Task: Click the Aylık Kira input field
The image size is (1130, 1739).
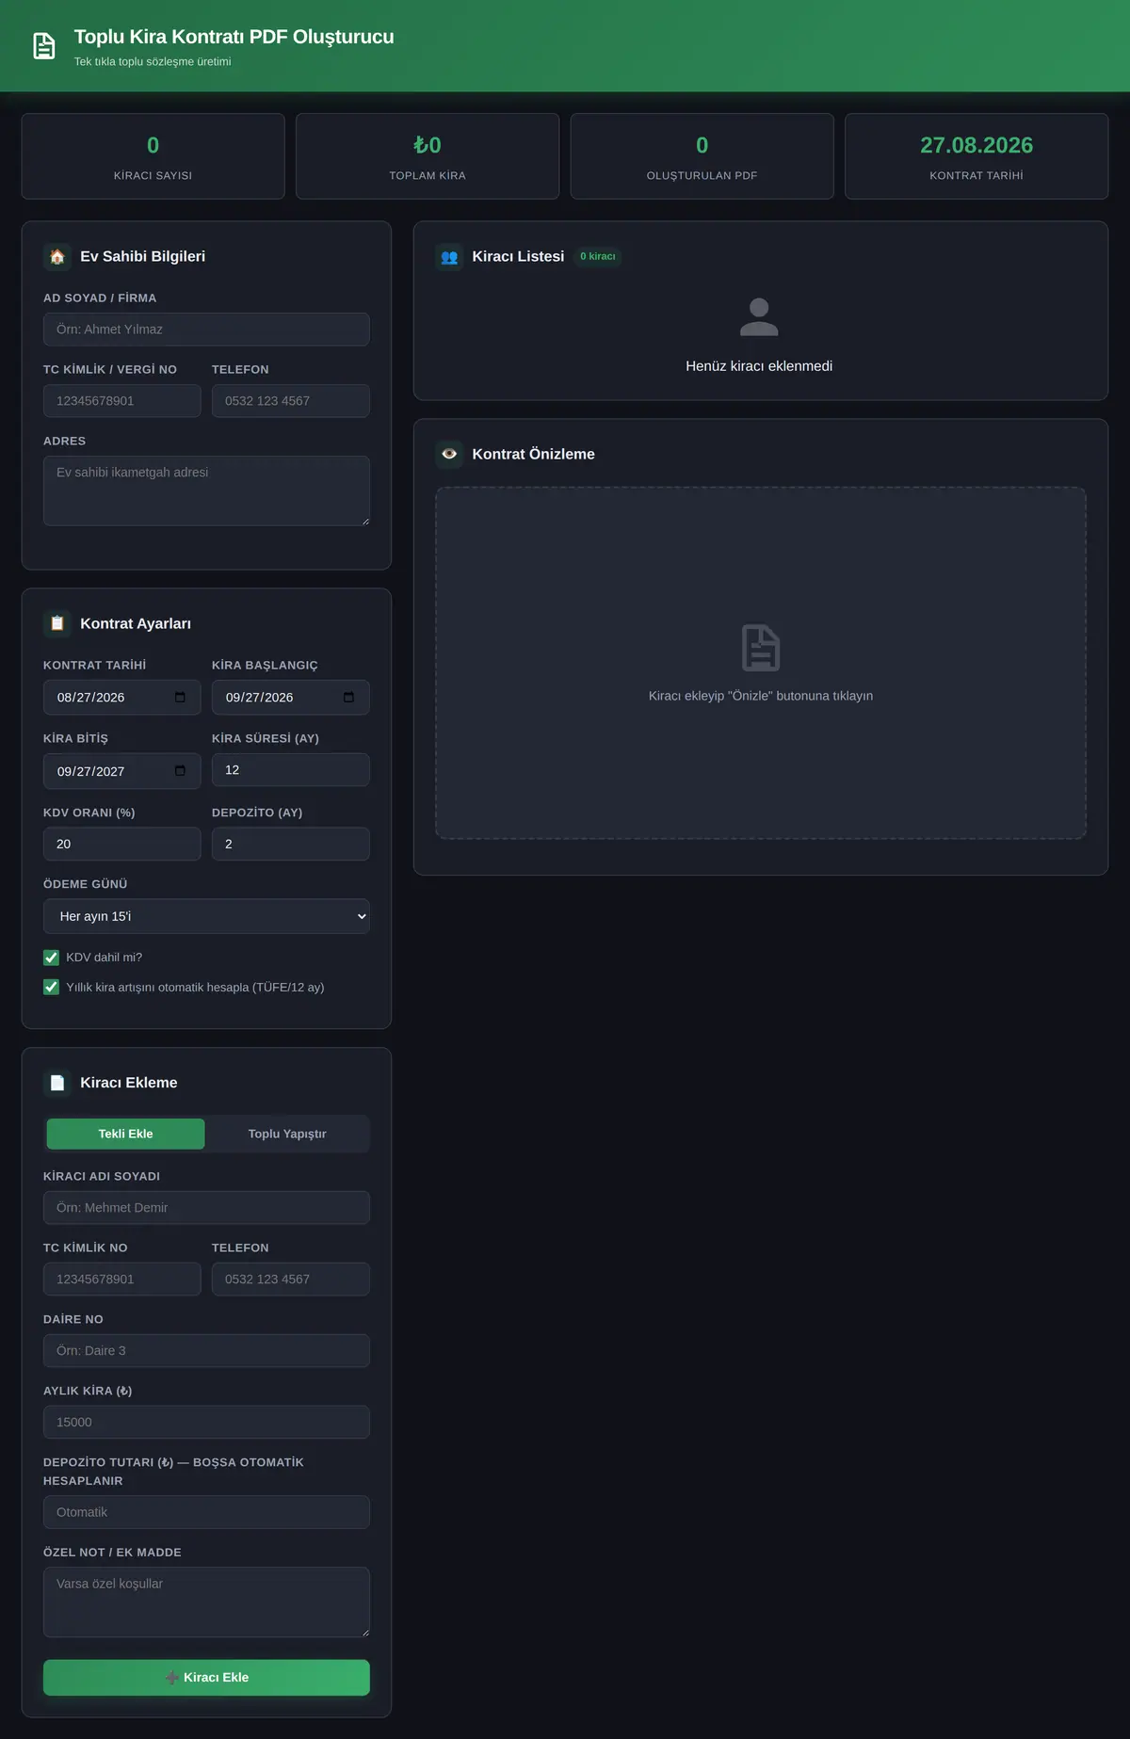Action: point(206,1423)
